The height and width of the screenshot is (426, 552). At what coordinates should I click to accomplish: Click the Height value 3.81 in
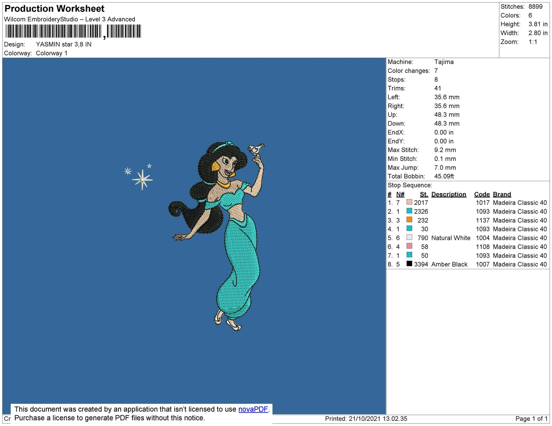[538, 24]
